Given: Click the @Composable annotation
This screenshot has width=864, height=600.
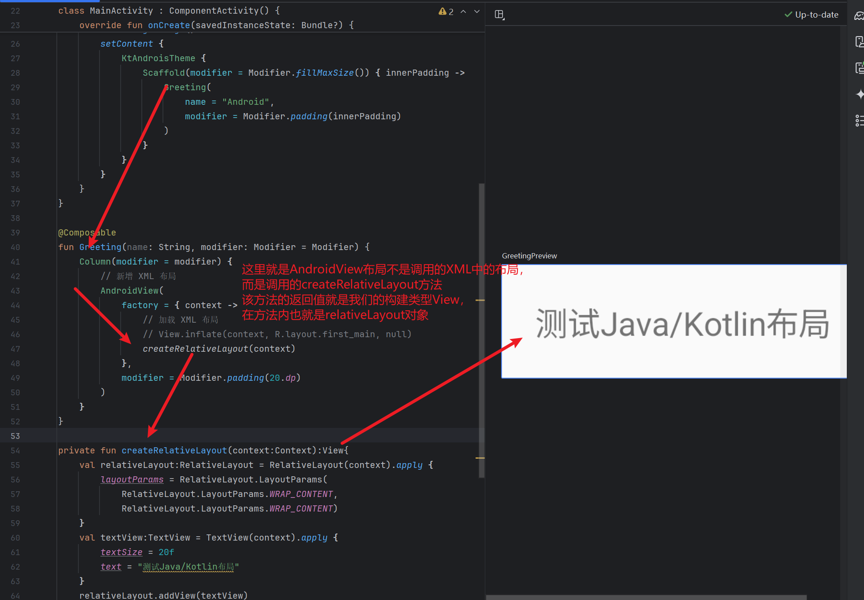Looking at the screenshot, I should 87,232.
